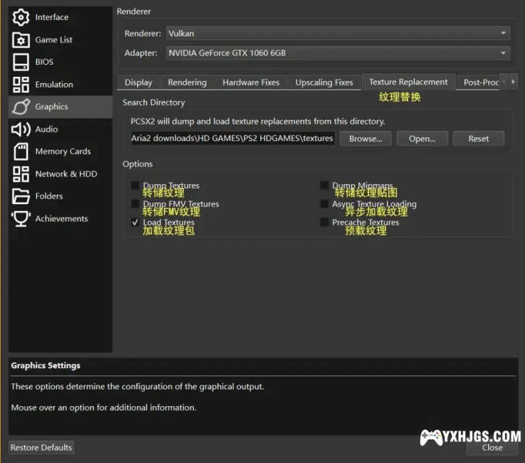Screen dimensions: 525x463
Task: Switch to the Hardware Fixes tab
Action: click(x=251, y=82)
